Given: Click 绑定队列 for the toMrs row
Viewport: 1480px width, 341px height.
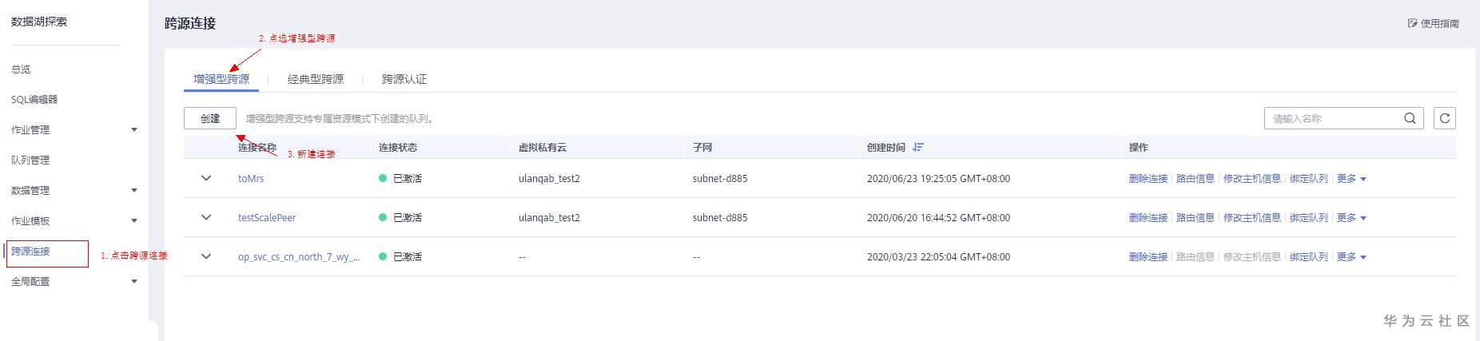Looking at the screenshot, I should click(x=1308, y=179).
